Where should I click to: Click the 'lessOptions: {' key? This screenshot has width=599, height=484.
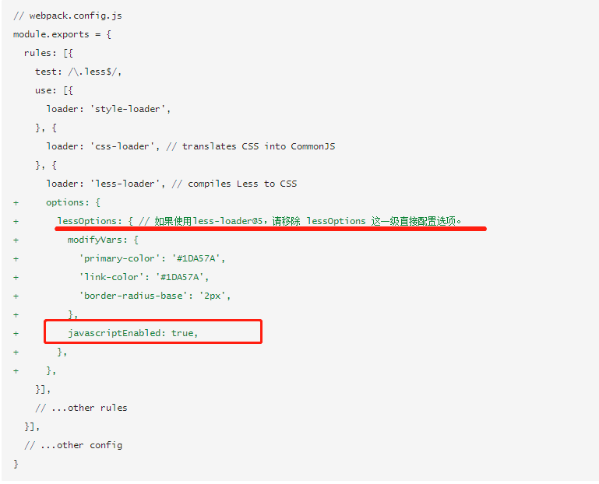pos(95,222)
